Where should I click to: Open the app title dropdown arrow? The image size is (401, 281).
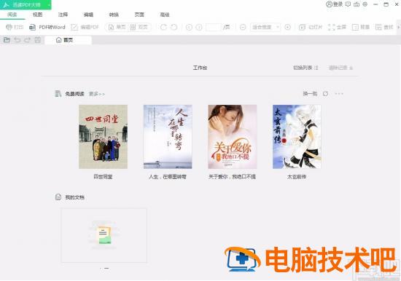click(49, 5)
